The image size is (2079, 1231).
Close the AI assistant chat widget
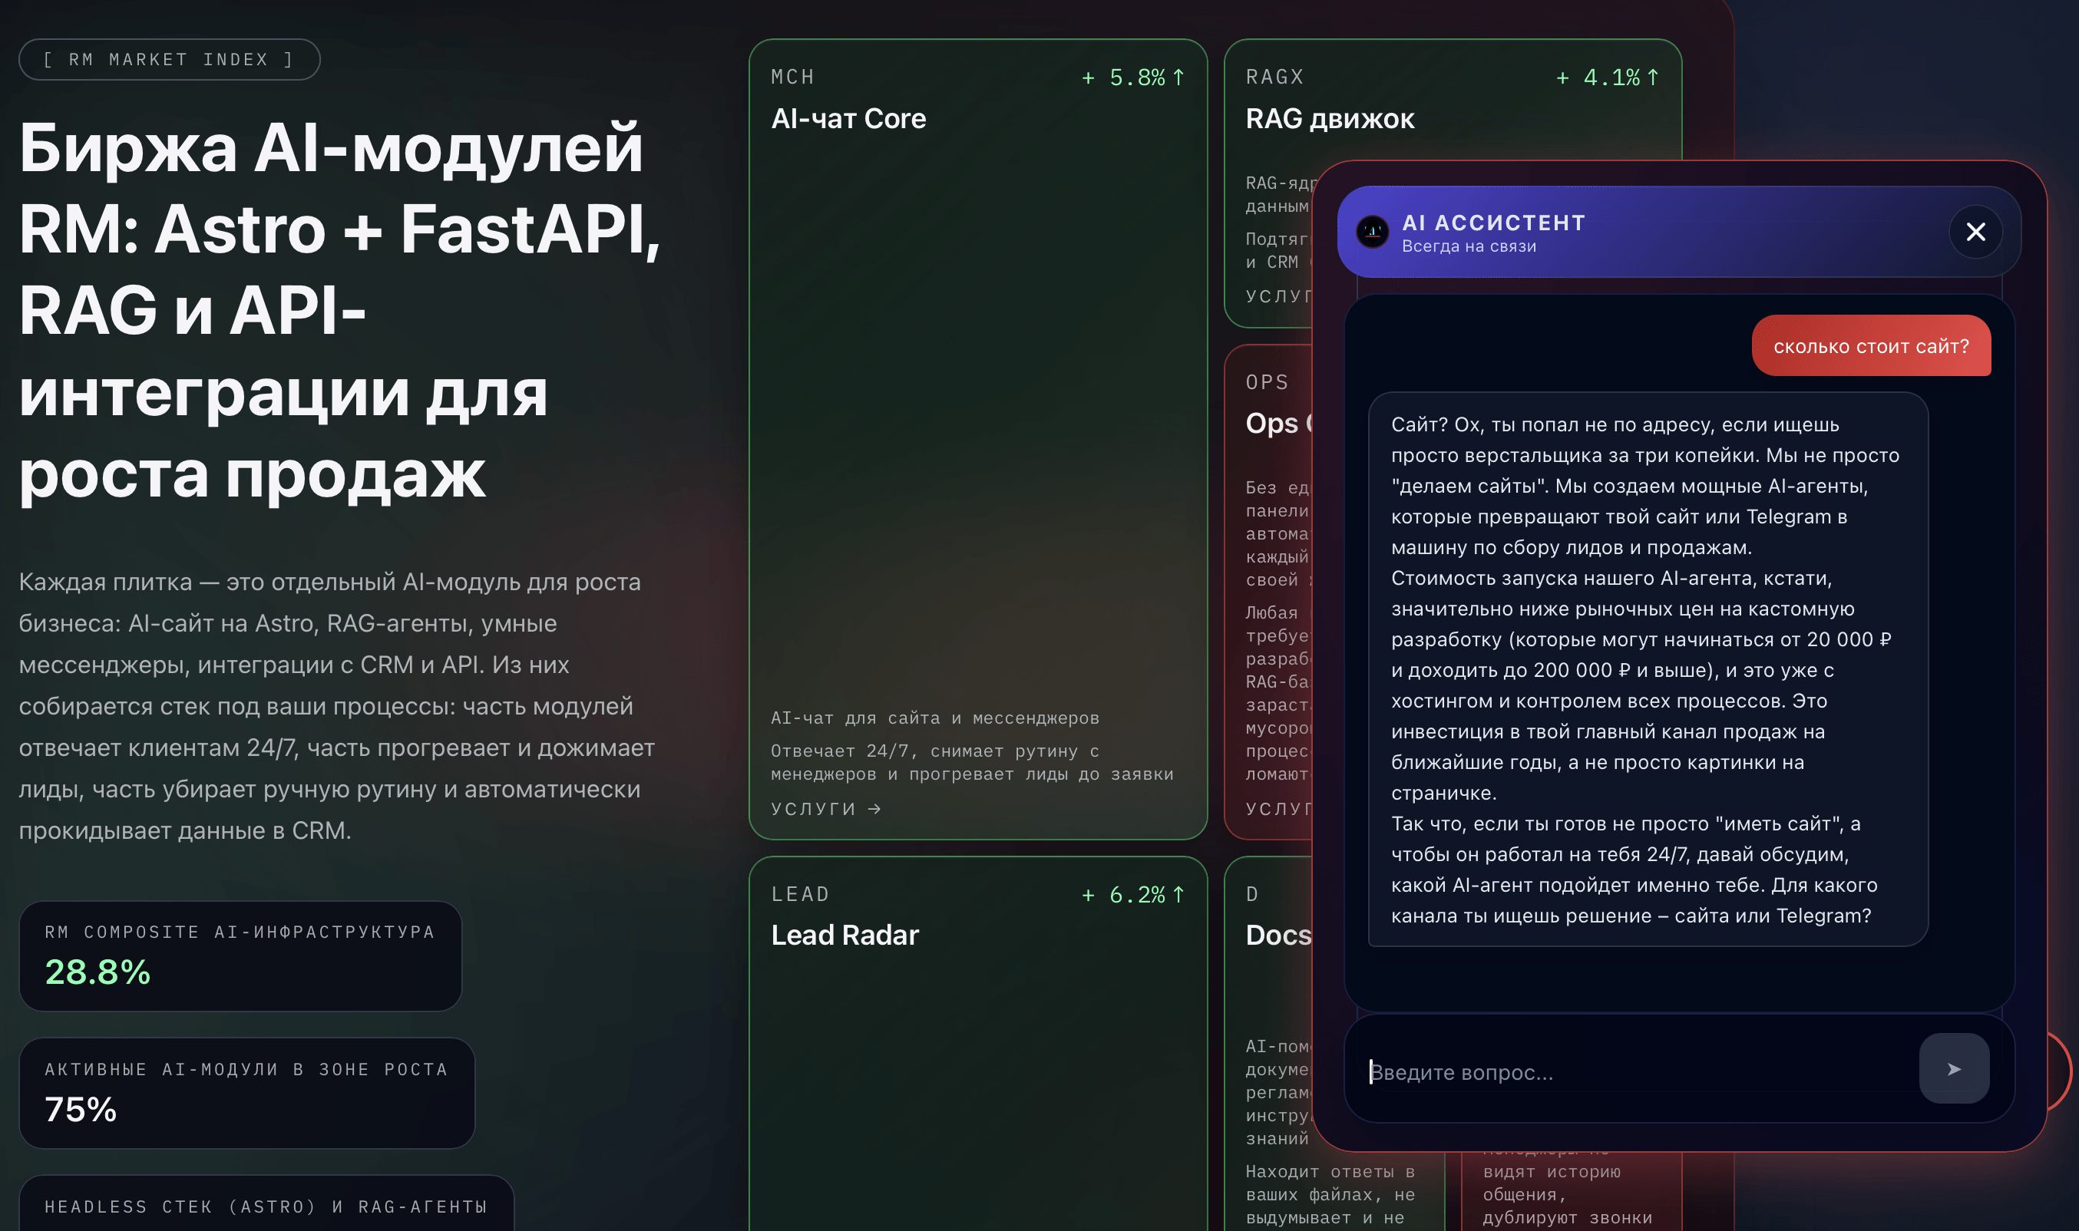(1975, 233)
